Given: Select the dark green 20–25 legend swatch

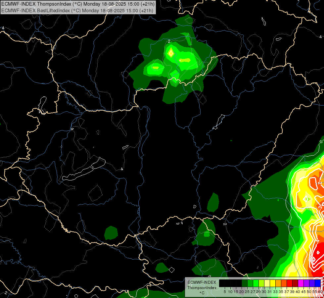Looking at the screenshot, I should pos(245,283).
